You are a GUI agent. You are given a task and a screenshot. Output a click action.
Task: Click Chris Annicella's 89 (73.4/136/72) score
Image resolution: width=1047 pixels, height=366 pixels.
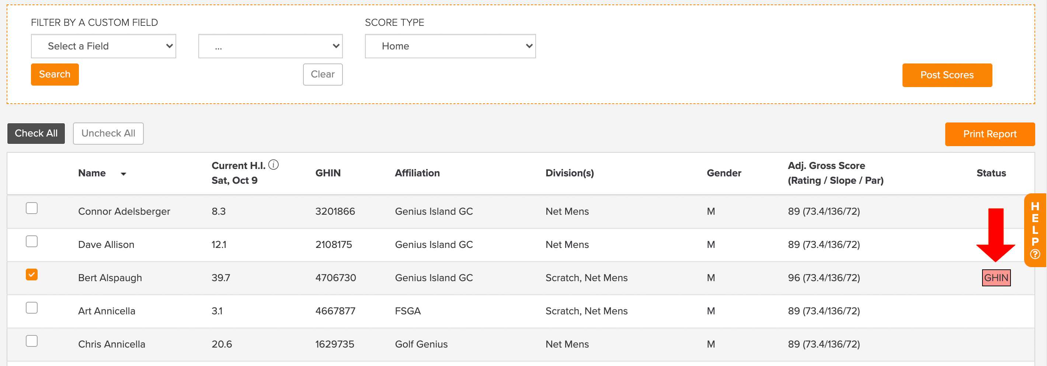click(824, 345)
